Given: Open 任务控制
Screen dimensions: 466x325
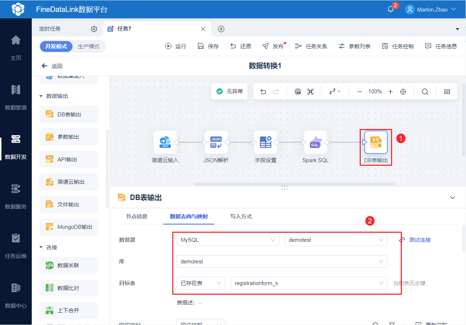Looking at the screenshot, I should [398, 46].
